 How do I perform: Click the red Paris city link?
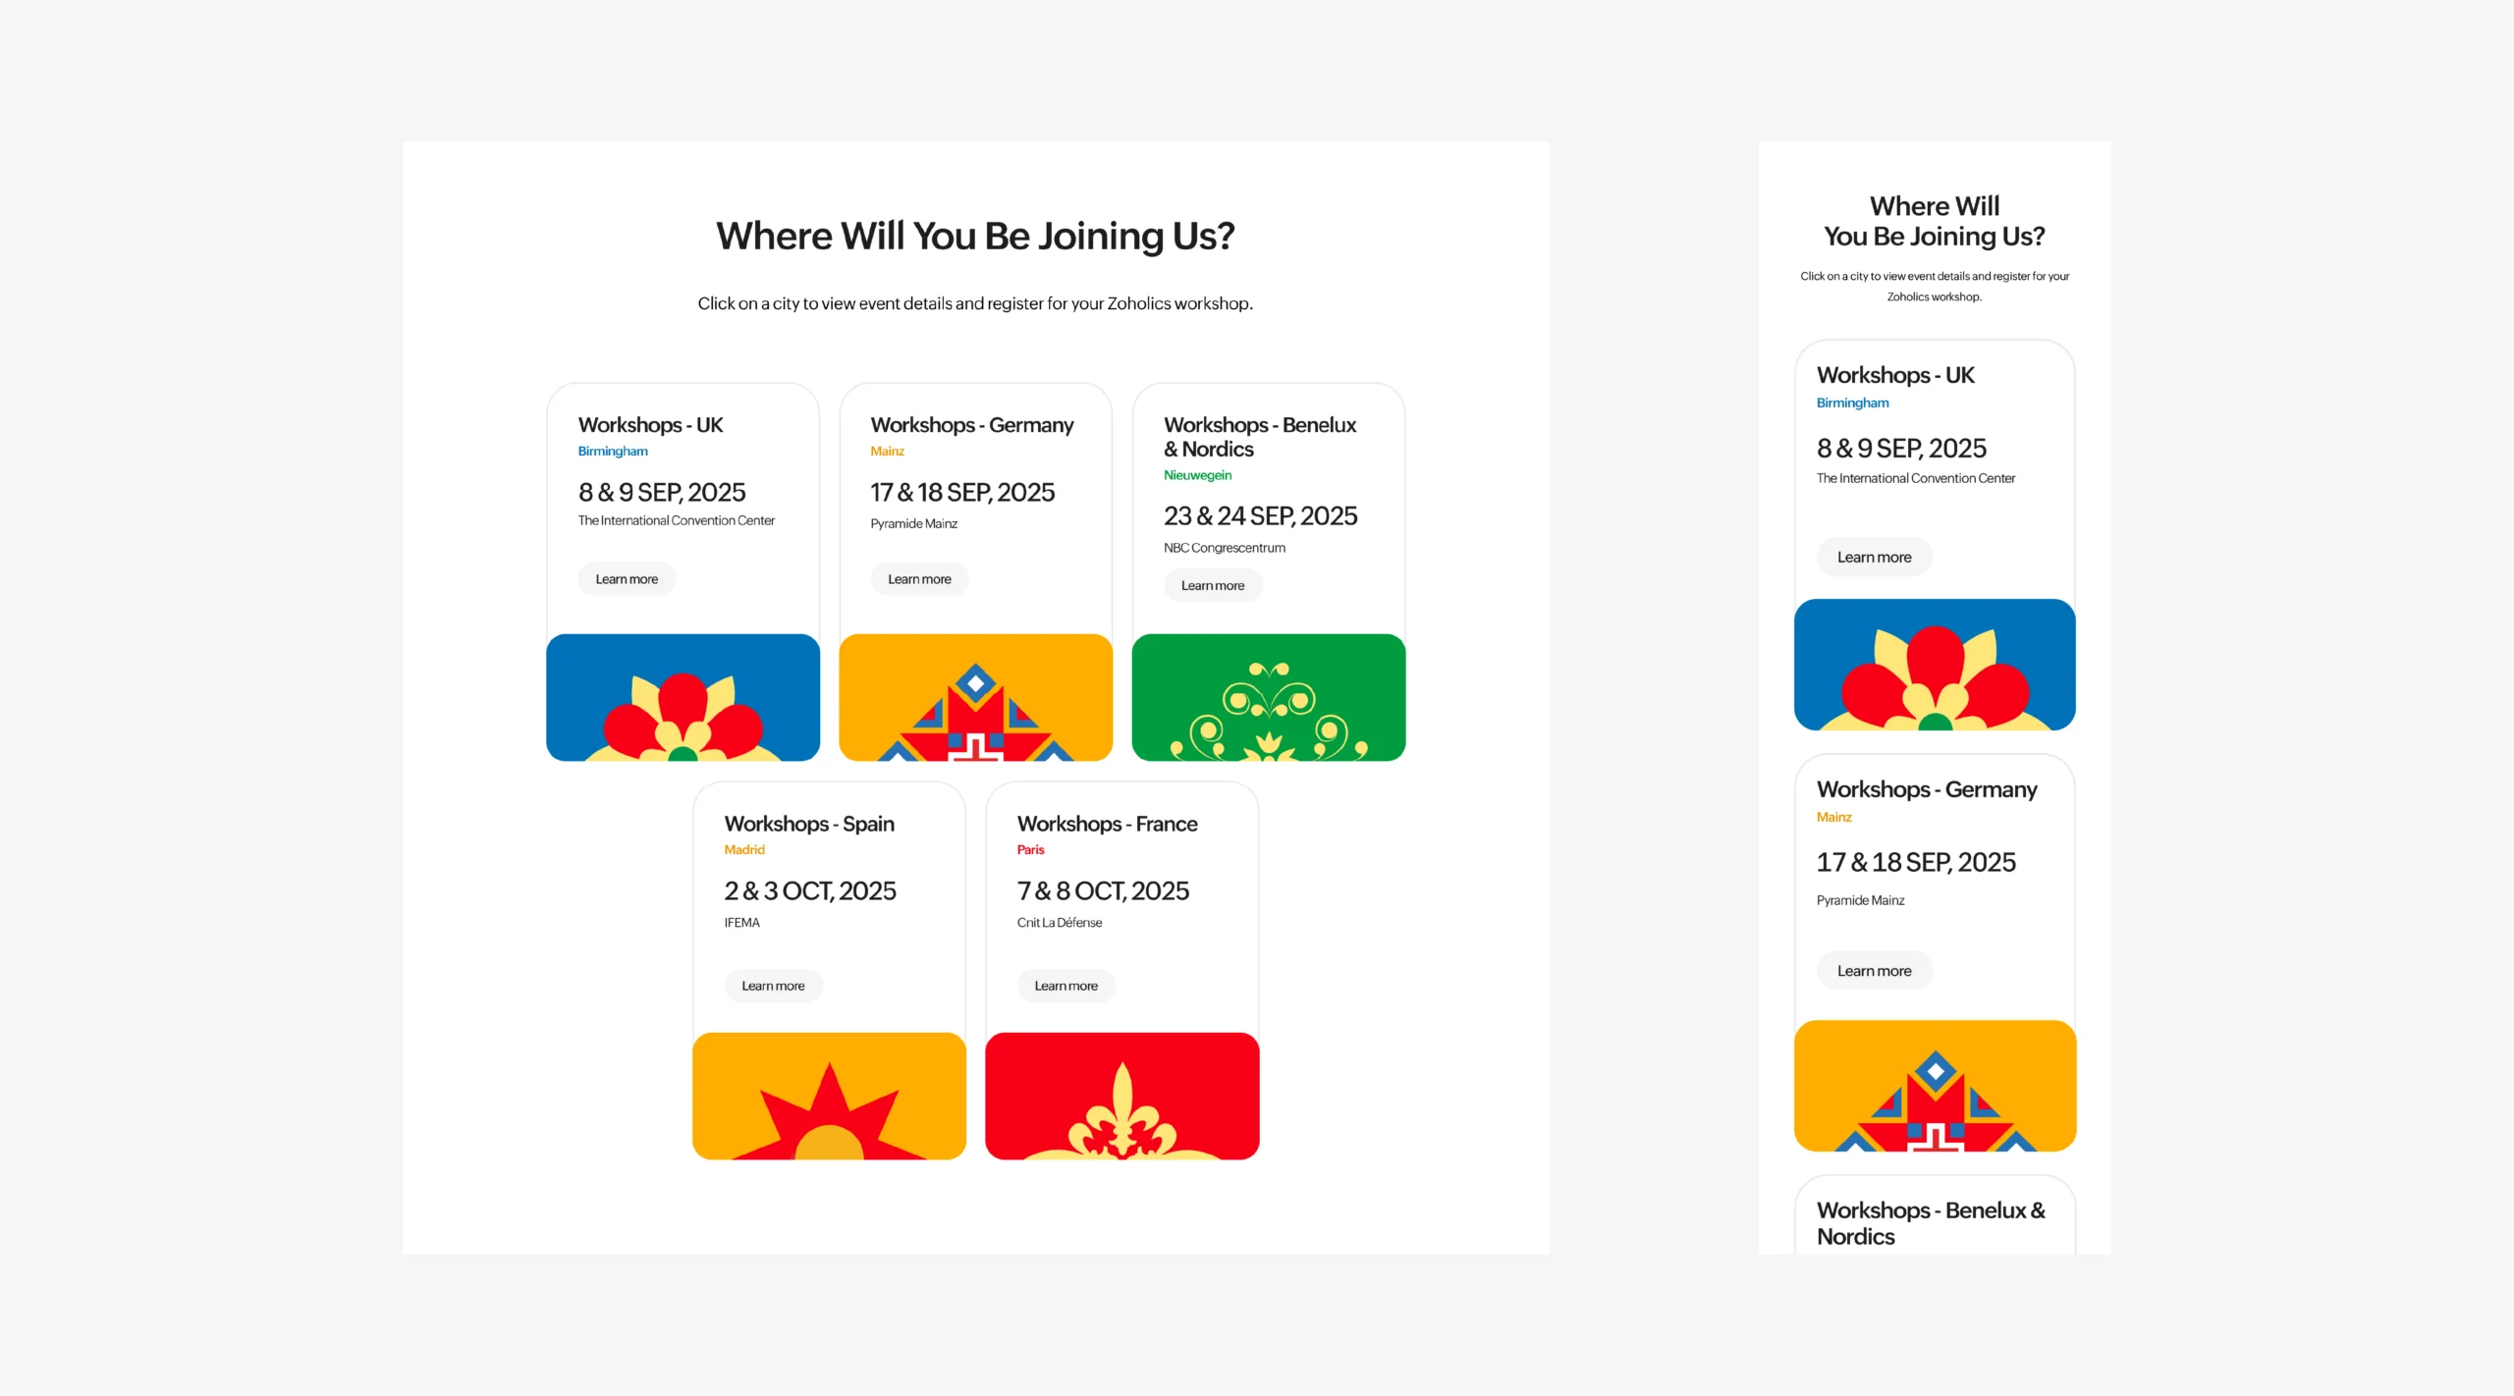point(1030,850)
